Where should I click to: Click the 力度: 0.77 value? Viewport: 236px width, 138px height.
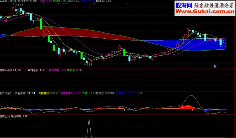88,93
